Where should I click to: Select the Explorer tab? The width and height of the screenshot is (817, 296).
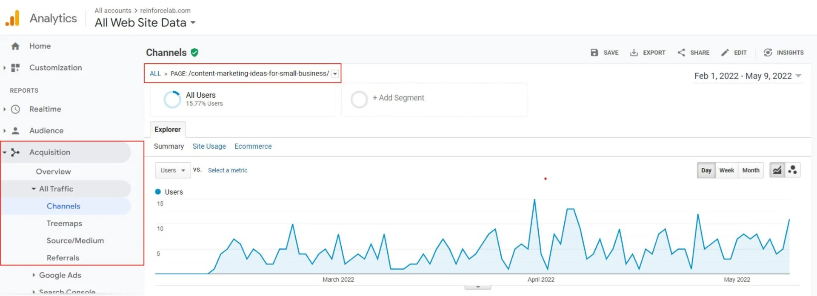point(168,130)
